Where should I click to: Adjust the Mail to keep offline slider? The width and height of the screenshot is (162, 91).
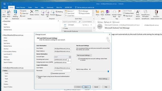tap(108, 71)
